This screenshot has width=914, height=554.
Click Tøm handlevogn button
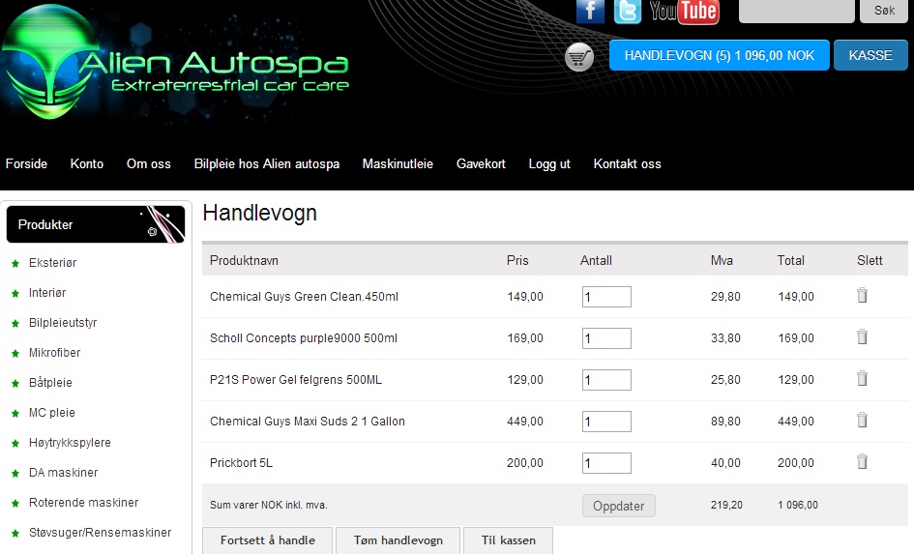(398, 540)
